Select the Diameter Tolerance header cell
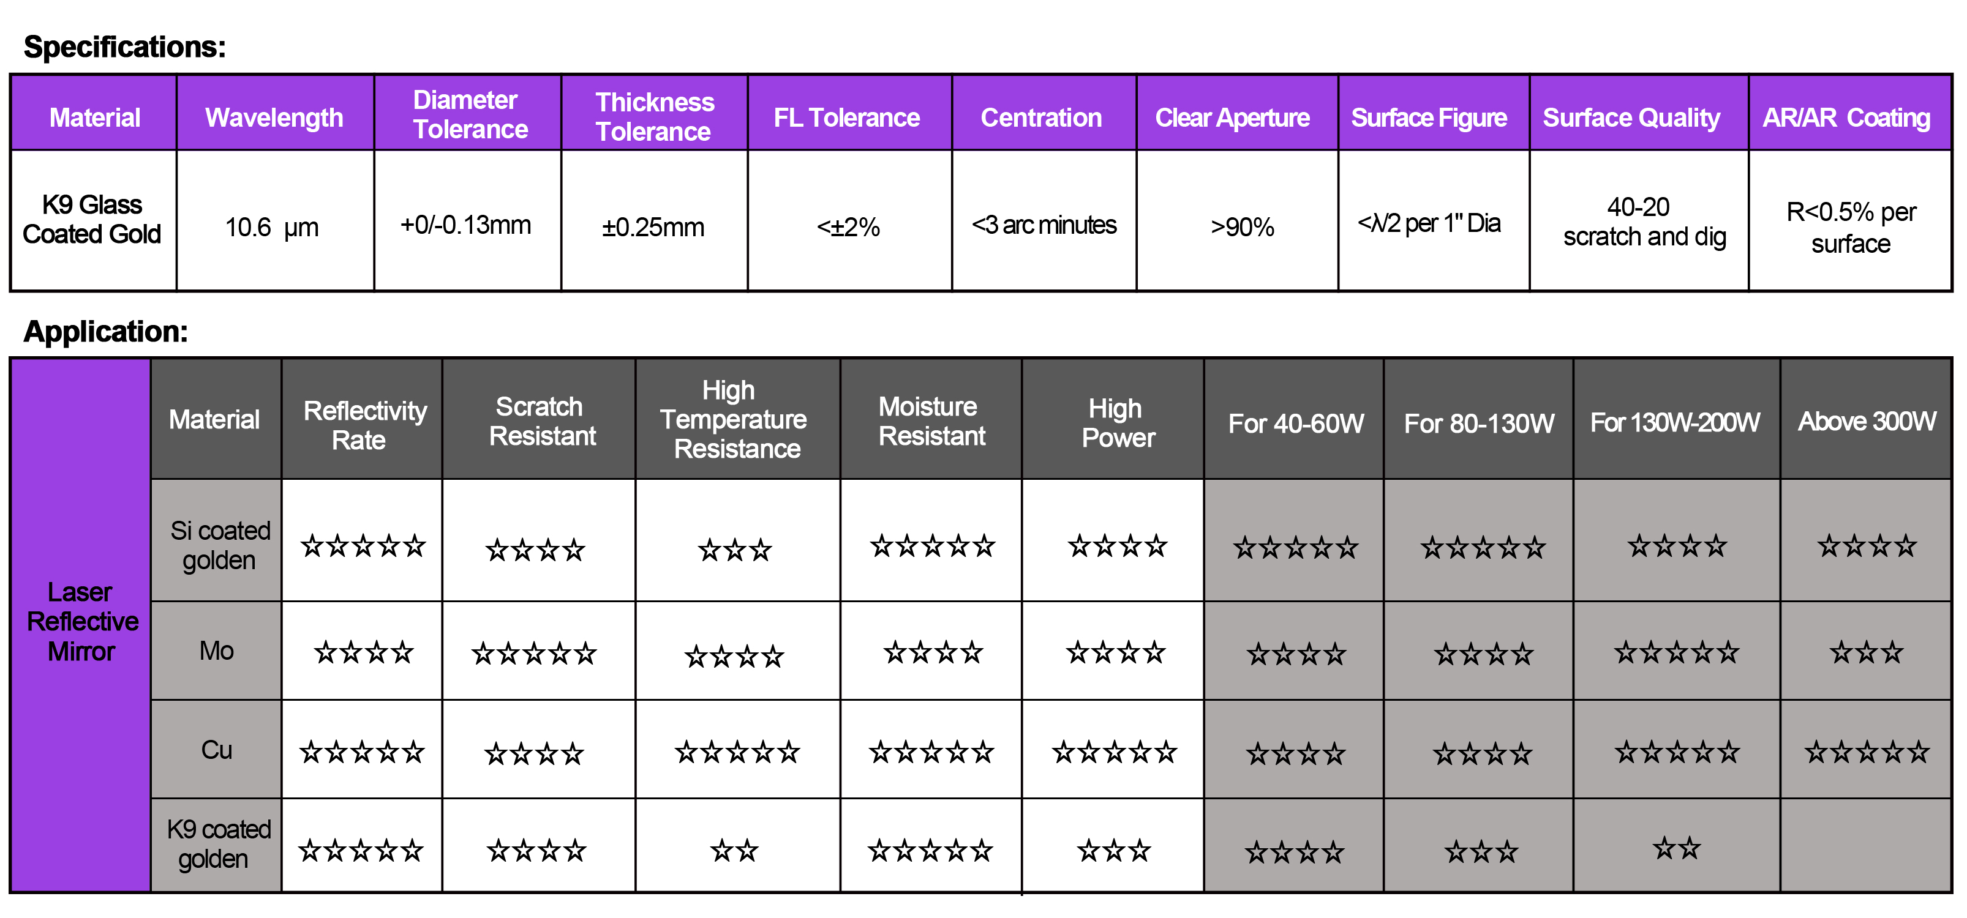1967x918 pixels. point(468,113)
